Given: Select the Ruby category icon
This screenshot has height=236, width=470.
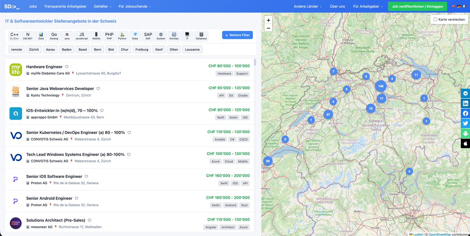Looking at the screenshot, I should pyautogui.click(x=135, y=36).
